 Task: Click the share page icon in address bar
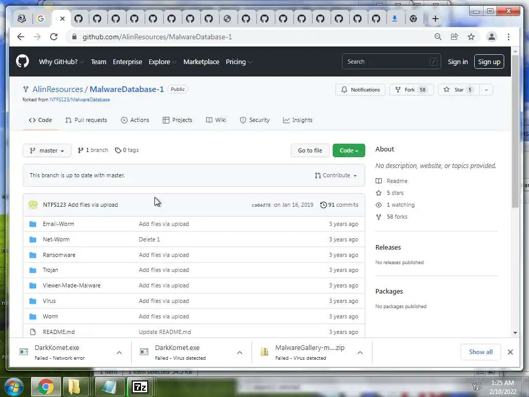(455, 37)
